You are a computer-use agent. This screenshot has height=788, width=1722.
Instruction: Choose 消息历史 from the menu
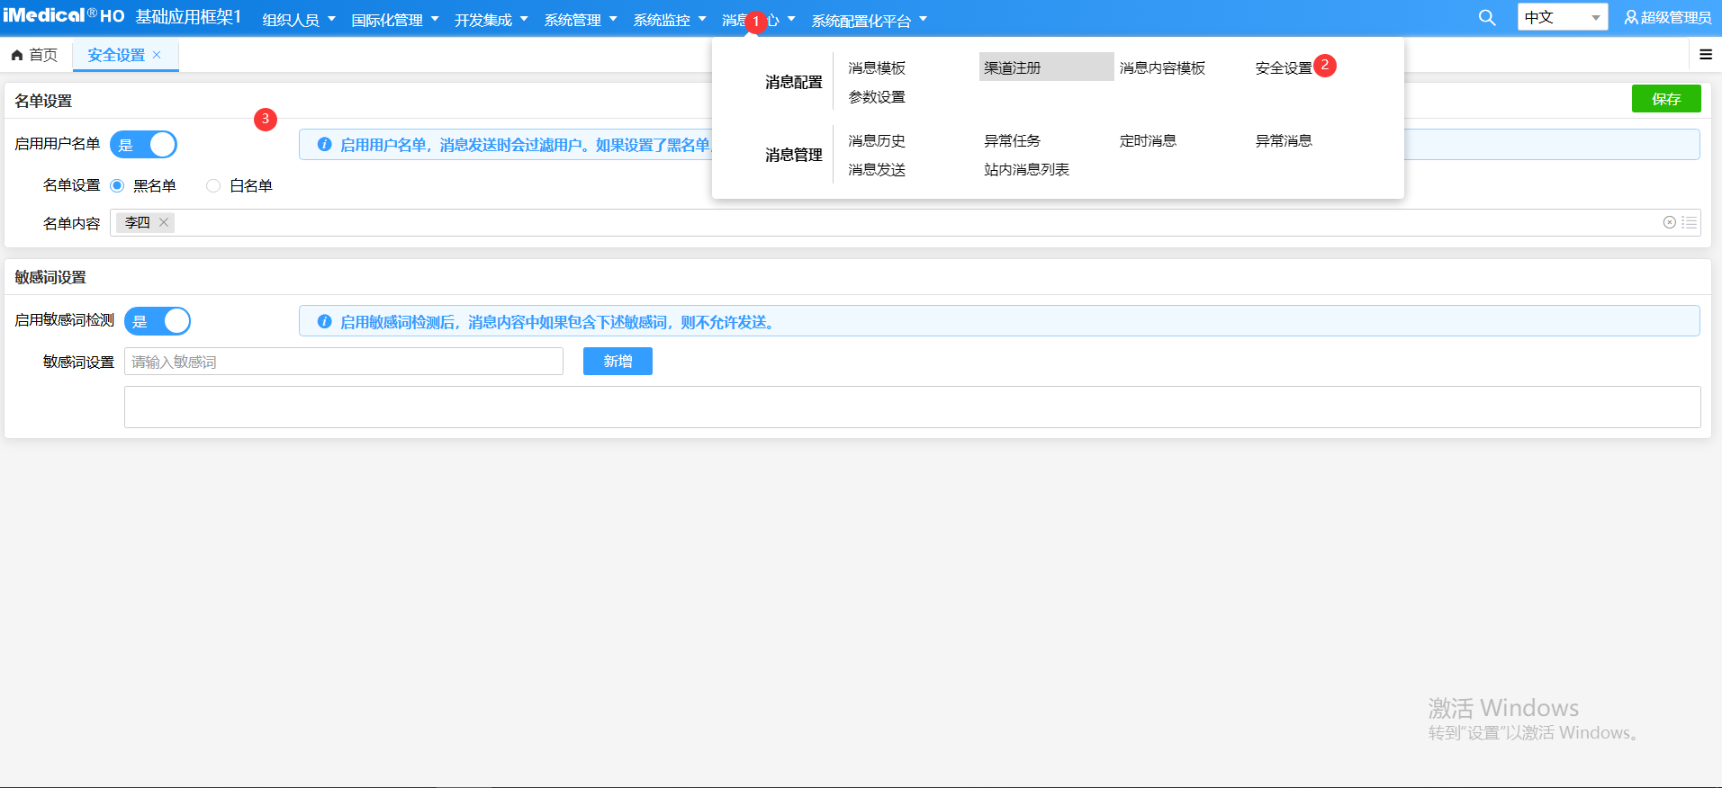[876, 141]
